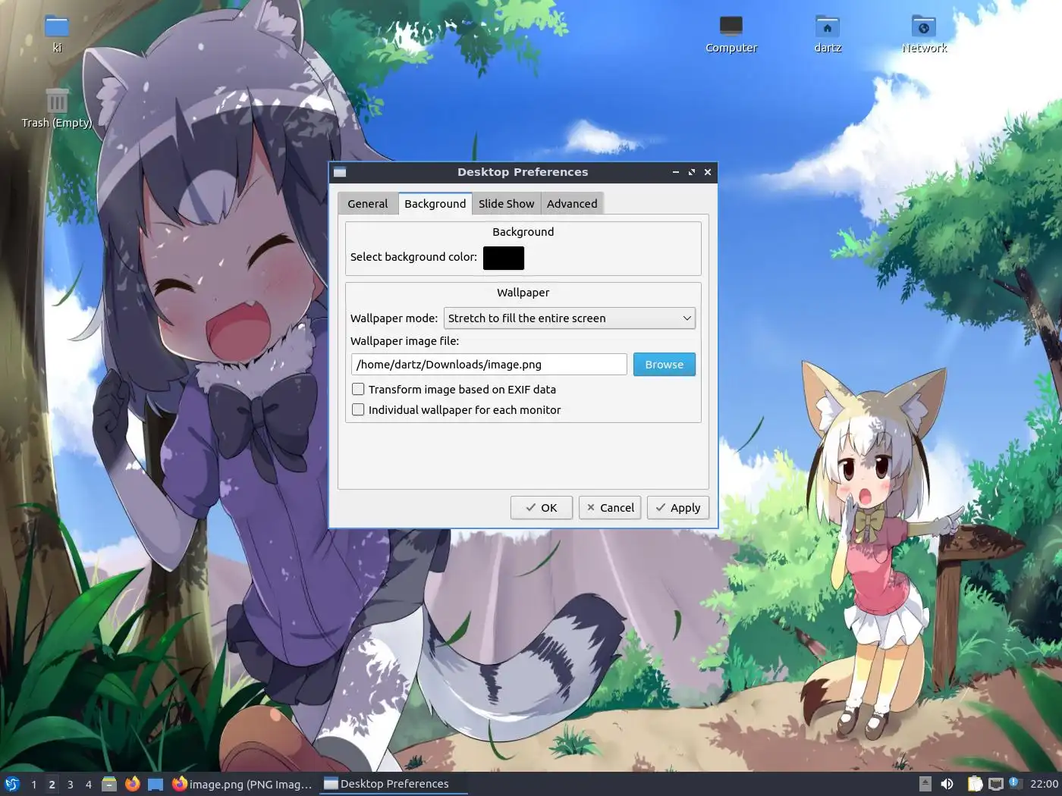
Task: Click the Browse button
Action: coord(665,365)
